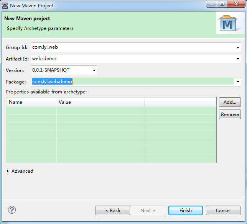Go back with the Back button
Viewport: 247px width, 224px height.
point(113,210)
